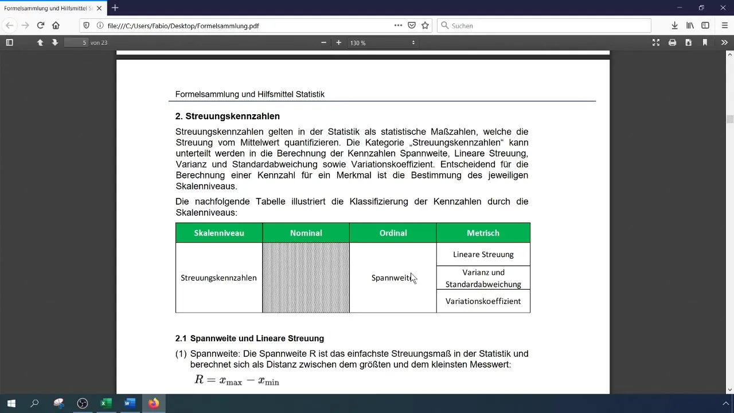Click the Ordinal column header
Viewport: 734px width, 413px height.
(x=393, y=233)
